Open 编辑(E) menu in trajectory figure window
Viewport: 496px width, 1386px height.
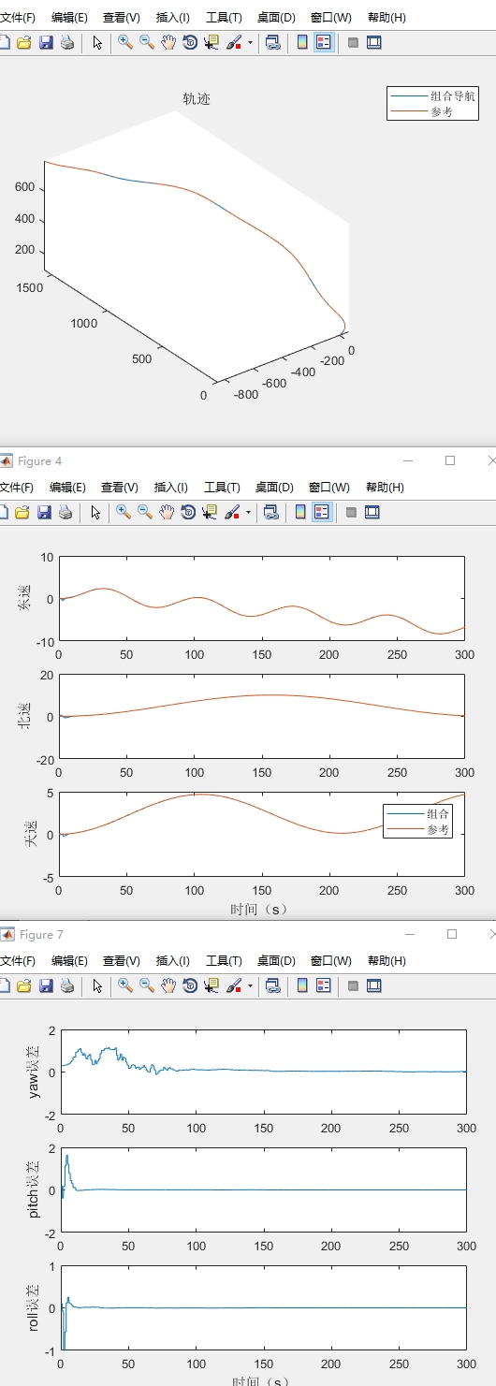point(69,18)
